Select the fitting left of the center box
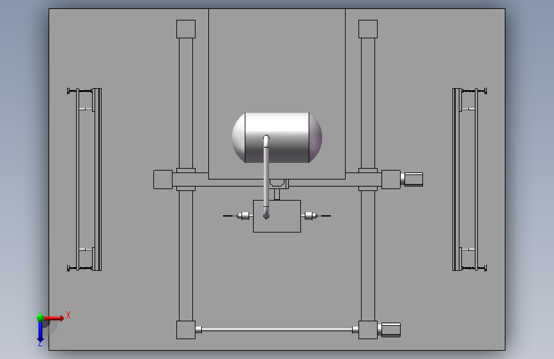 click(238, 215)
